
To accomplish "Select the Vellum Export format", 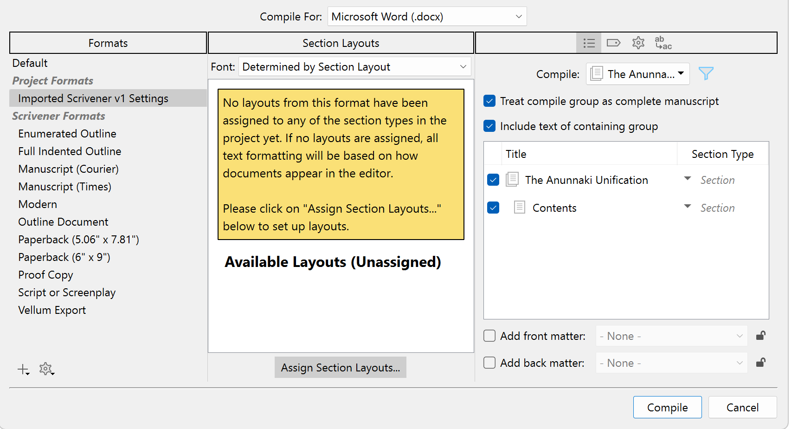I will 52,310.
